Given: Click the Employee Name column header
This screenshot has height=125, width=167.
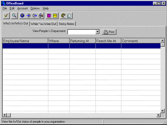Looking at the screenshot, I should pos(25,41).
